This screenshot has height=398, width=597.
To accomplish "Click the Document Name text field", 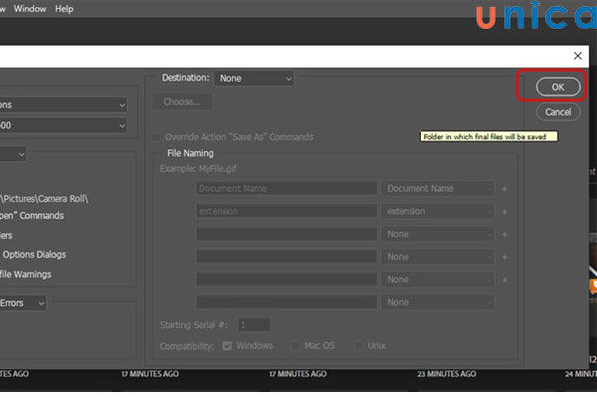I will 286,188.
